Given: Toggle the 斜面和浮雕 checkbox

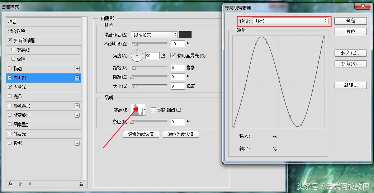Looking at the screenshot, I should [x=10, y=40].
